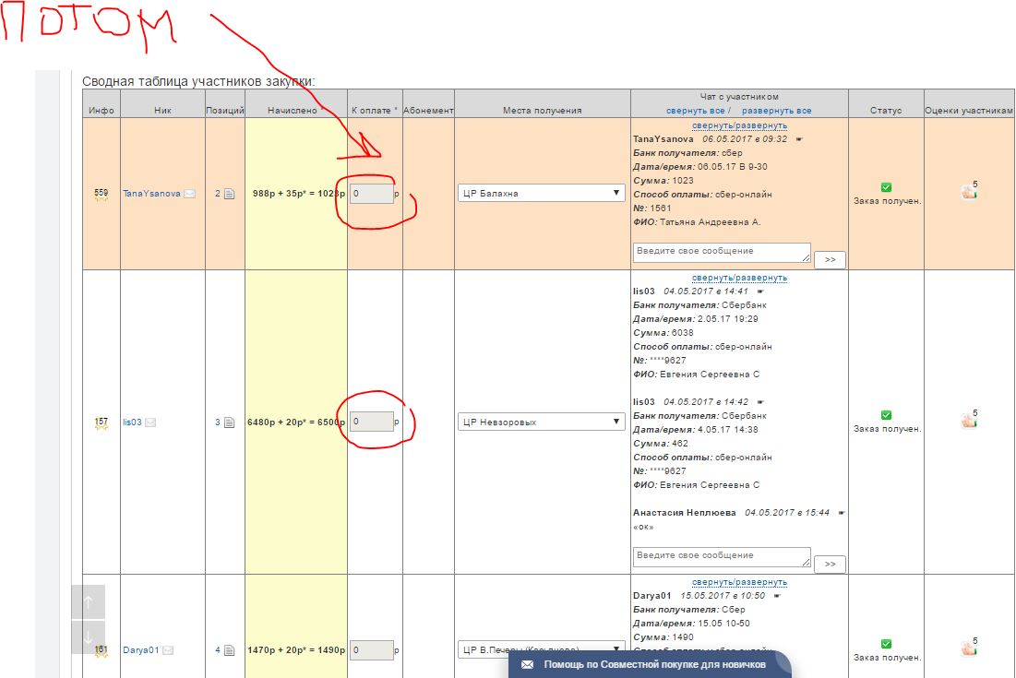This screenshot has height=678, width=1016.
Task: Open positions document icon in lis03 row
Action: 229,422
